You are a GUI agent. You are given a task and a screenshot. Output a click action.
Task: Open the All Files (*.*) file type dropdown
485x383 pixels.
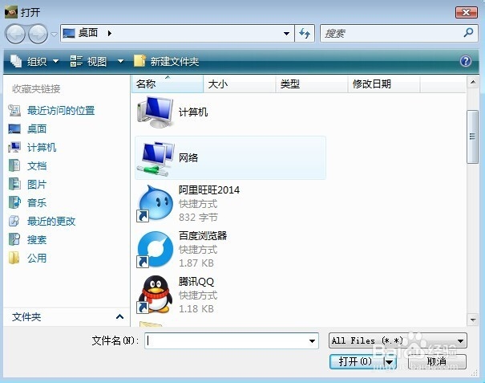(x=398, y=341)
